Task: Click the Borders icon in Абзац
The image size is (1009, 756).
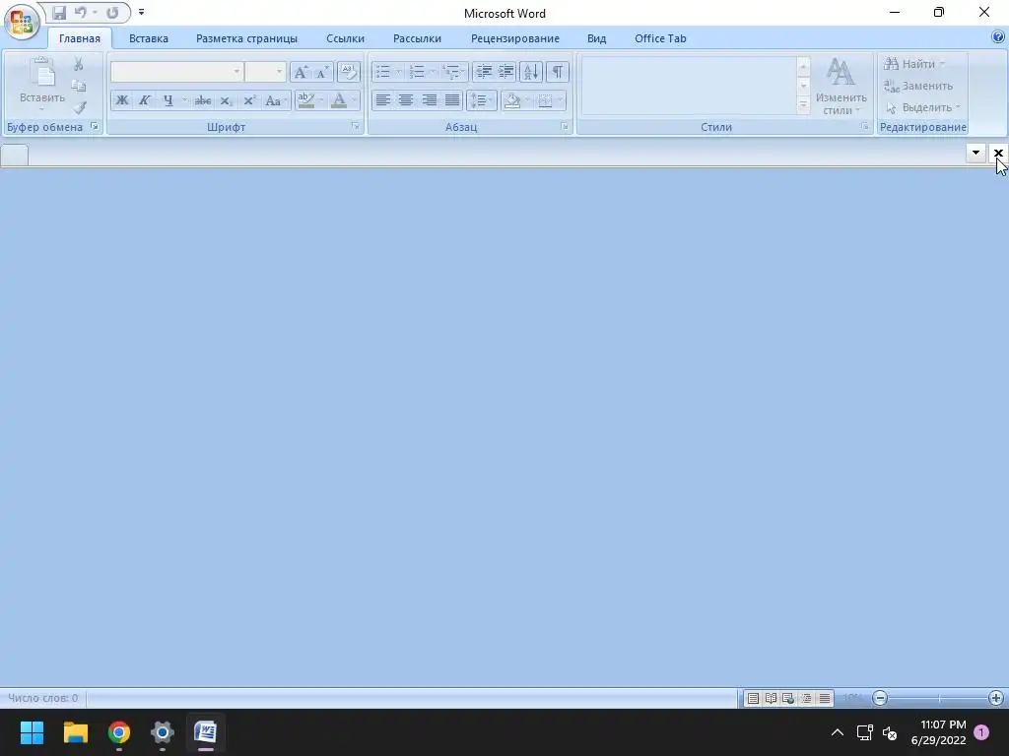Action: pos(545,100)
